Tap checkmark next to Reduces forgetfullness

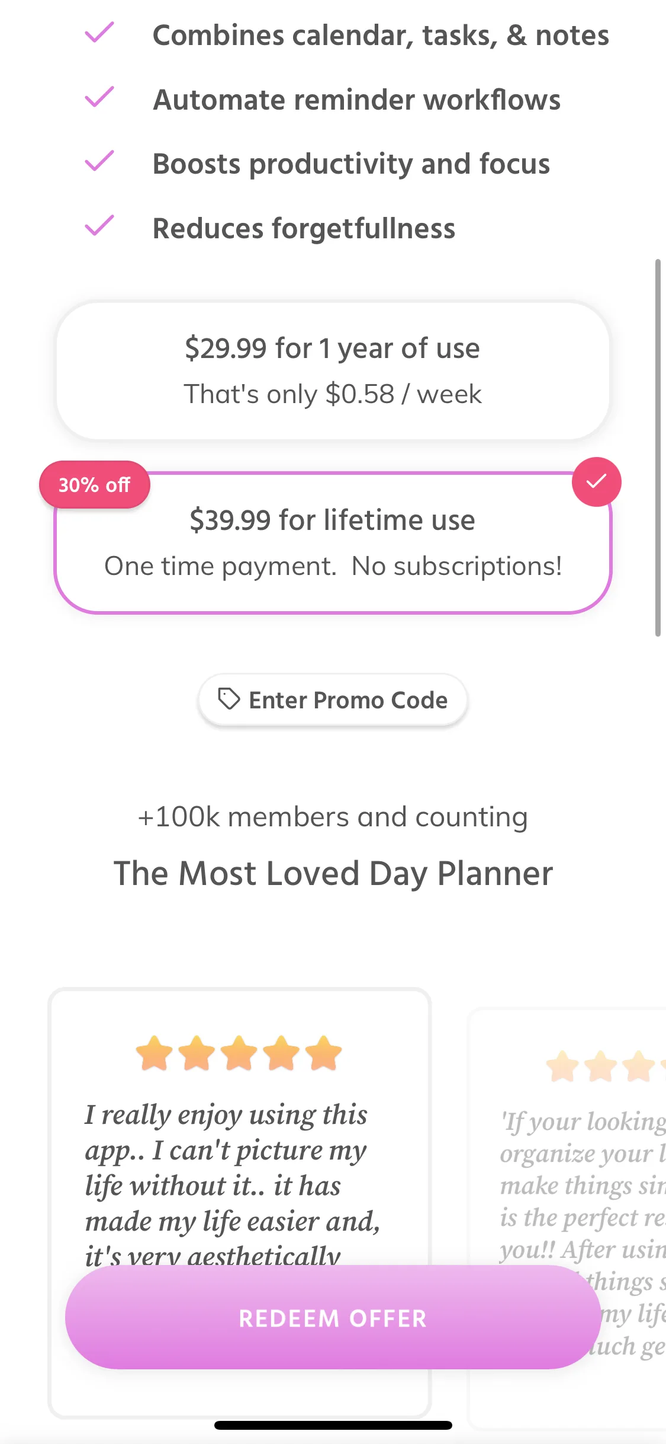(99, 226)
